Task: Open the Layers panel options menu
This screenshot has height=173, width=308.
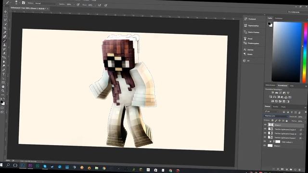Action: (306, 108)
